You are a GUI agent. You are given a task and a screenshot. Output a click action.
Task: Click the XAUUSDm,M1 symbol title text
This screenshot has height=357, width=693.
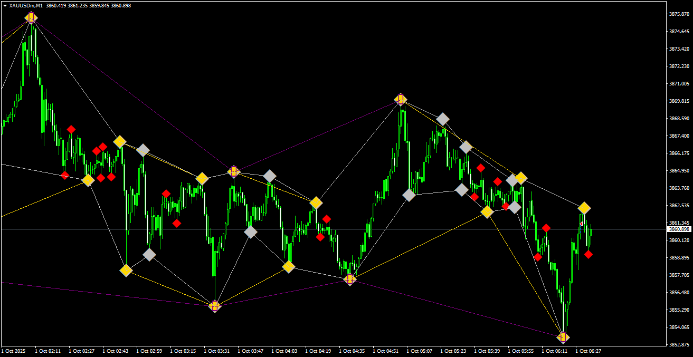click(x=26, y=5)
